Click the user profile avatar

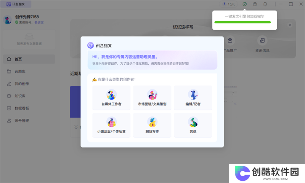[8, 20]
